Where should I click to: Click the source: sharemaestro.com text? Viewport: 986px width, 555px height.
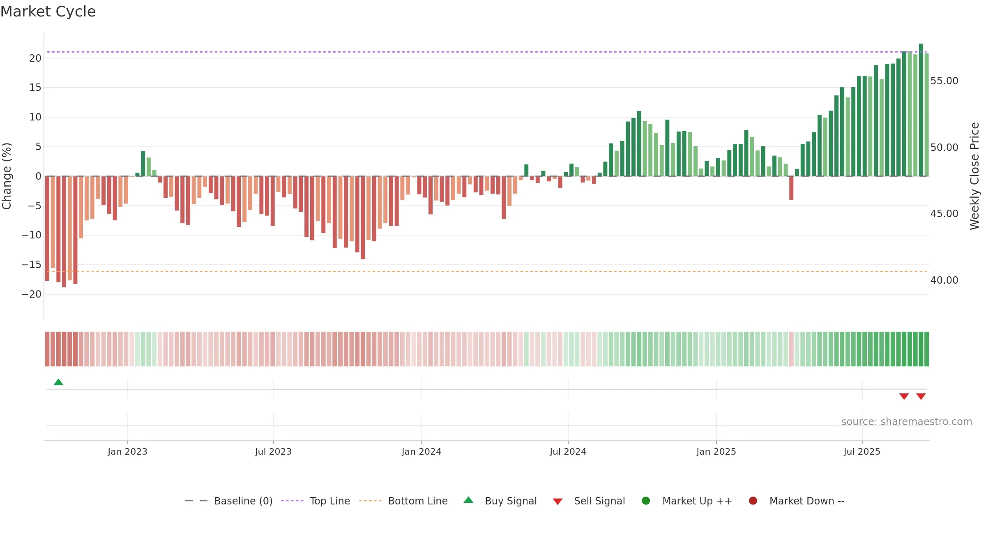907,422
